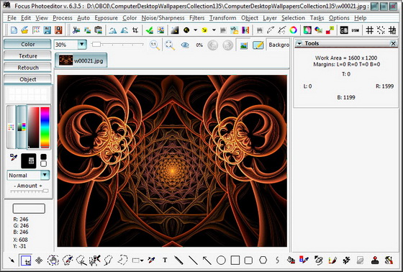Viewport: 403px width, 272px height.
Task: Select the ellipse shape tool
Action: [221, 260]
